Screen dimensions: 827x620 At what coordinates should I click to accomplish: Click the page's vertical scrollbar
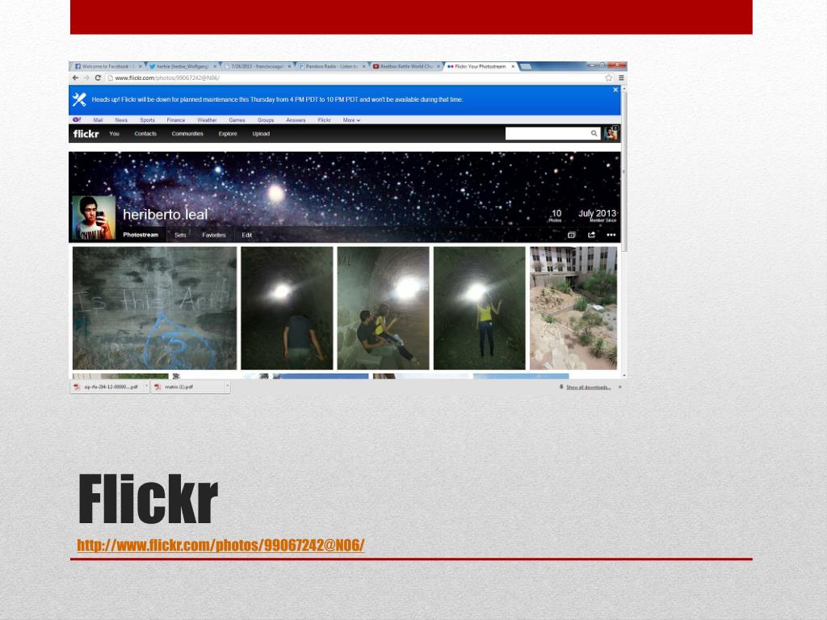pyautogui.click(x=624, y=172)
